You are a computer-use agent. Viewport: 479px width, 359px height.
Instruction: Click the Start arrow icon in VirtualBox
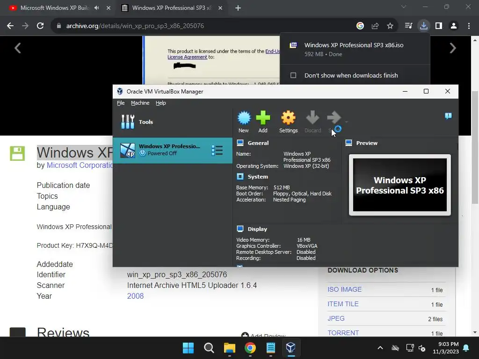[334, 117]
